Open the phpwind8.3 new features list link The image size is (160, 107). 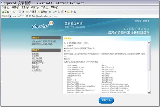(44, 41)
